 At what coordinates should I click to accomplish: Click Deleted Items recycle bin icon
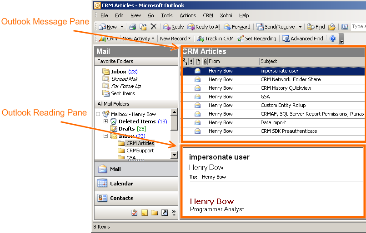point(114,121)
